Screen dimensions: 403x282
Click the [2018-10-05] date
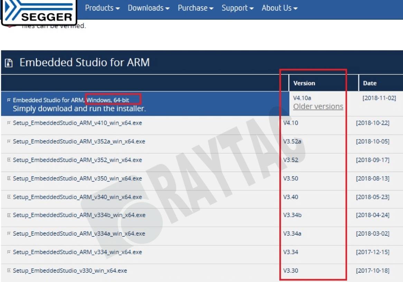(x=373, y=141)
